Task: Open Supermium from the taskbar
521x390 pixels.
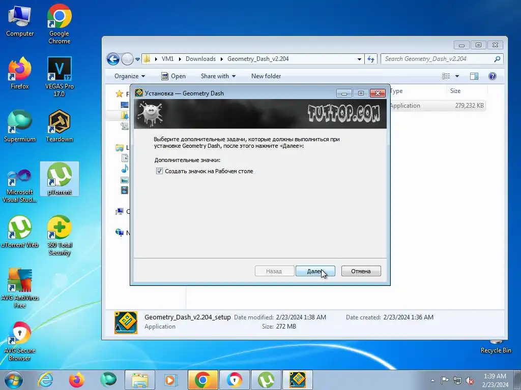Action: [108, 380]
